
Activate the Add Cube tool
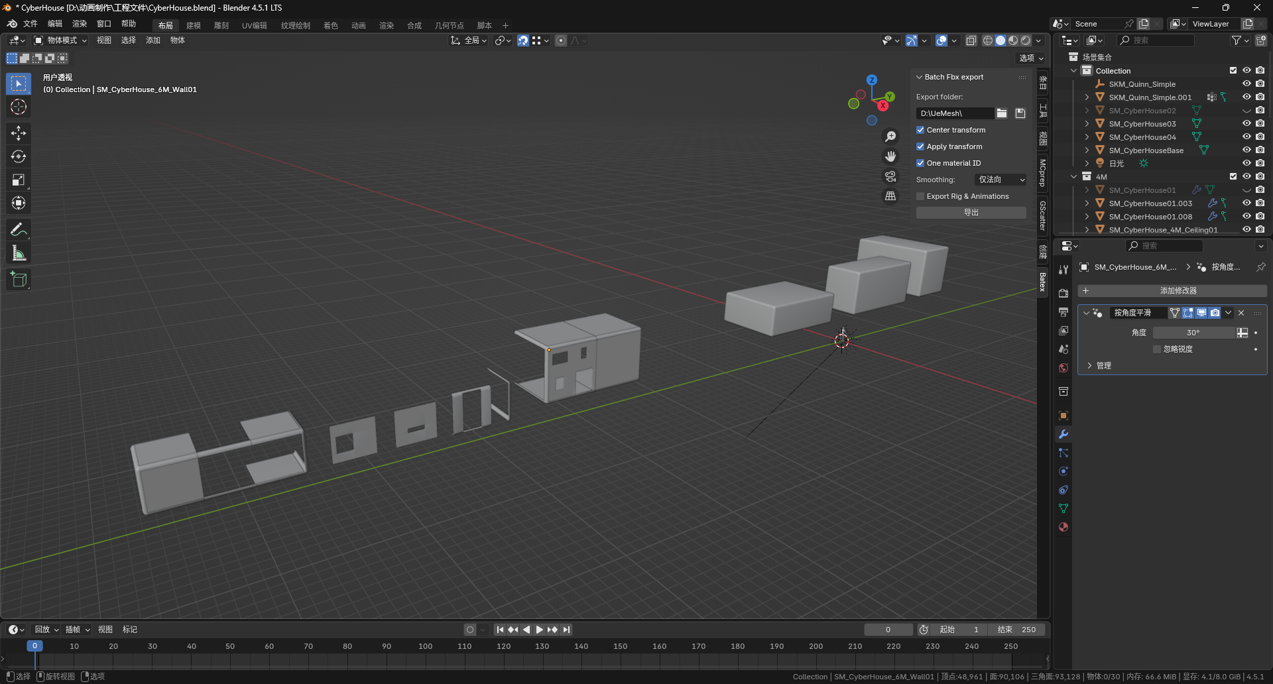coord(19,280)
